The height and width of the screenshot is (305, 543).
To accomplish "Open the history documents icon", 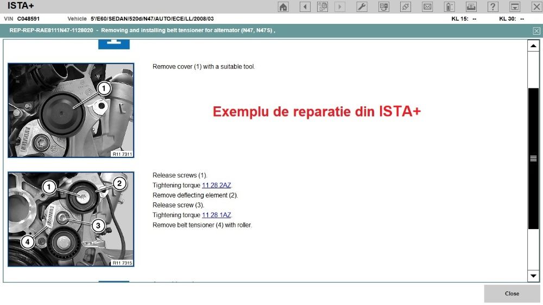I will point(323,7).
